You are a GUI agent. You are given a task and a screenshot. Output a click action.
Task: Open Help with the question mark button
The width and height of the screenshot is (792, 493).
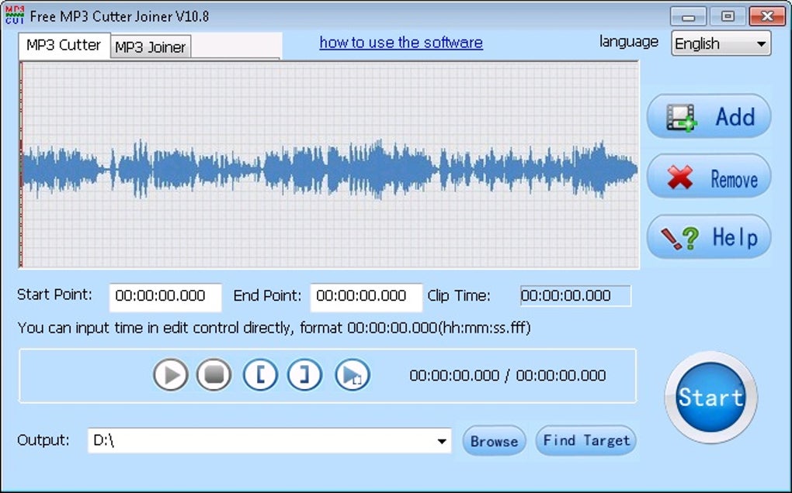pyautogui.click(x=709, y=237)
